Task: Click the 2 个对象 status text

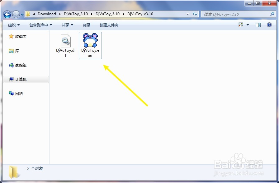Action: click(x=35, y=168)
